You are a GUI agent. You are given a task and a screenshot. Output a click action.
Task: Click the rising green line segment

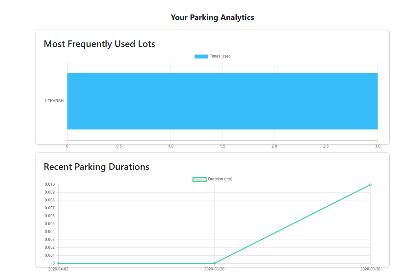[292, 224]
